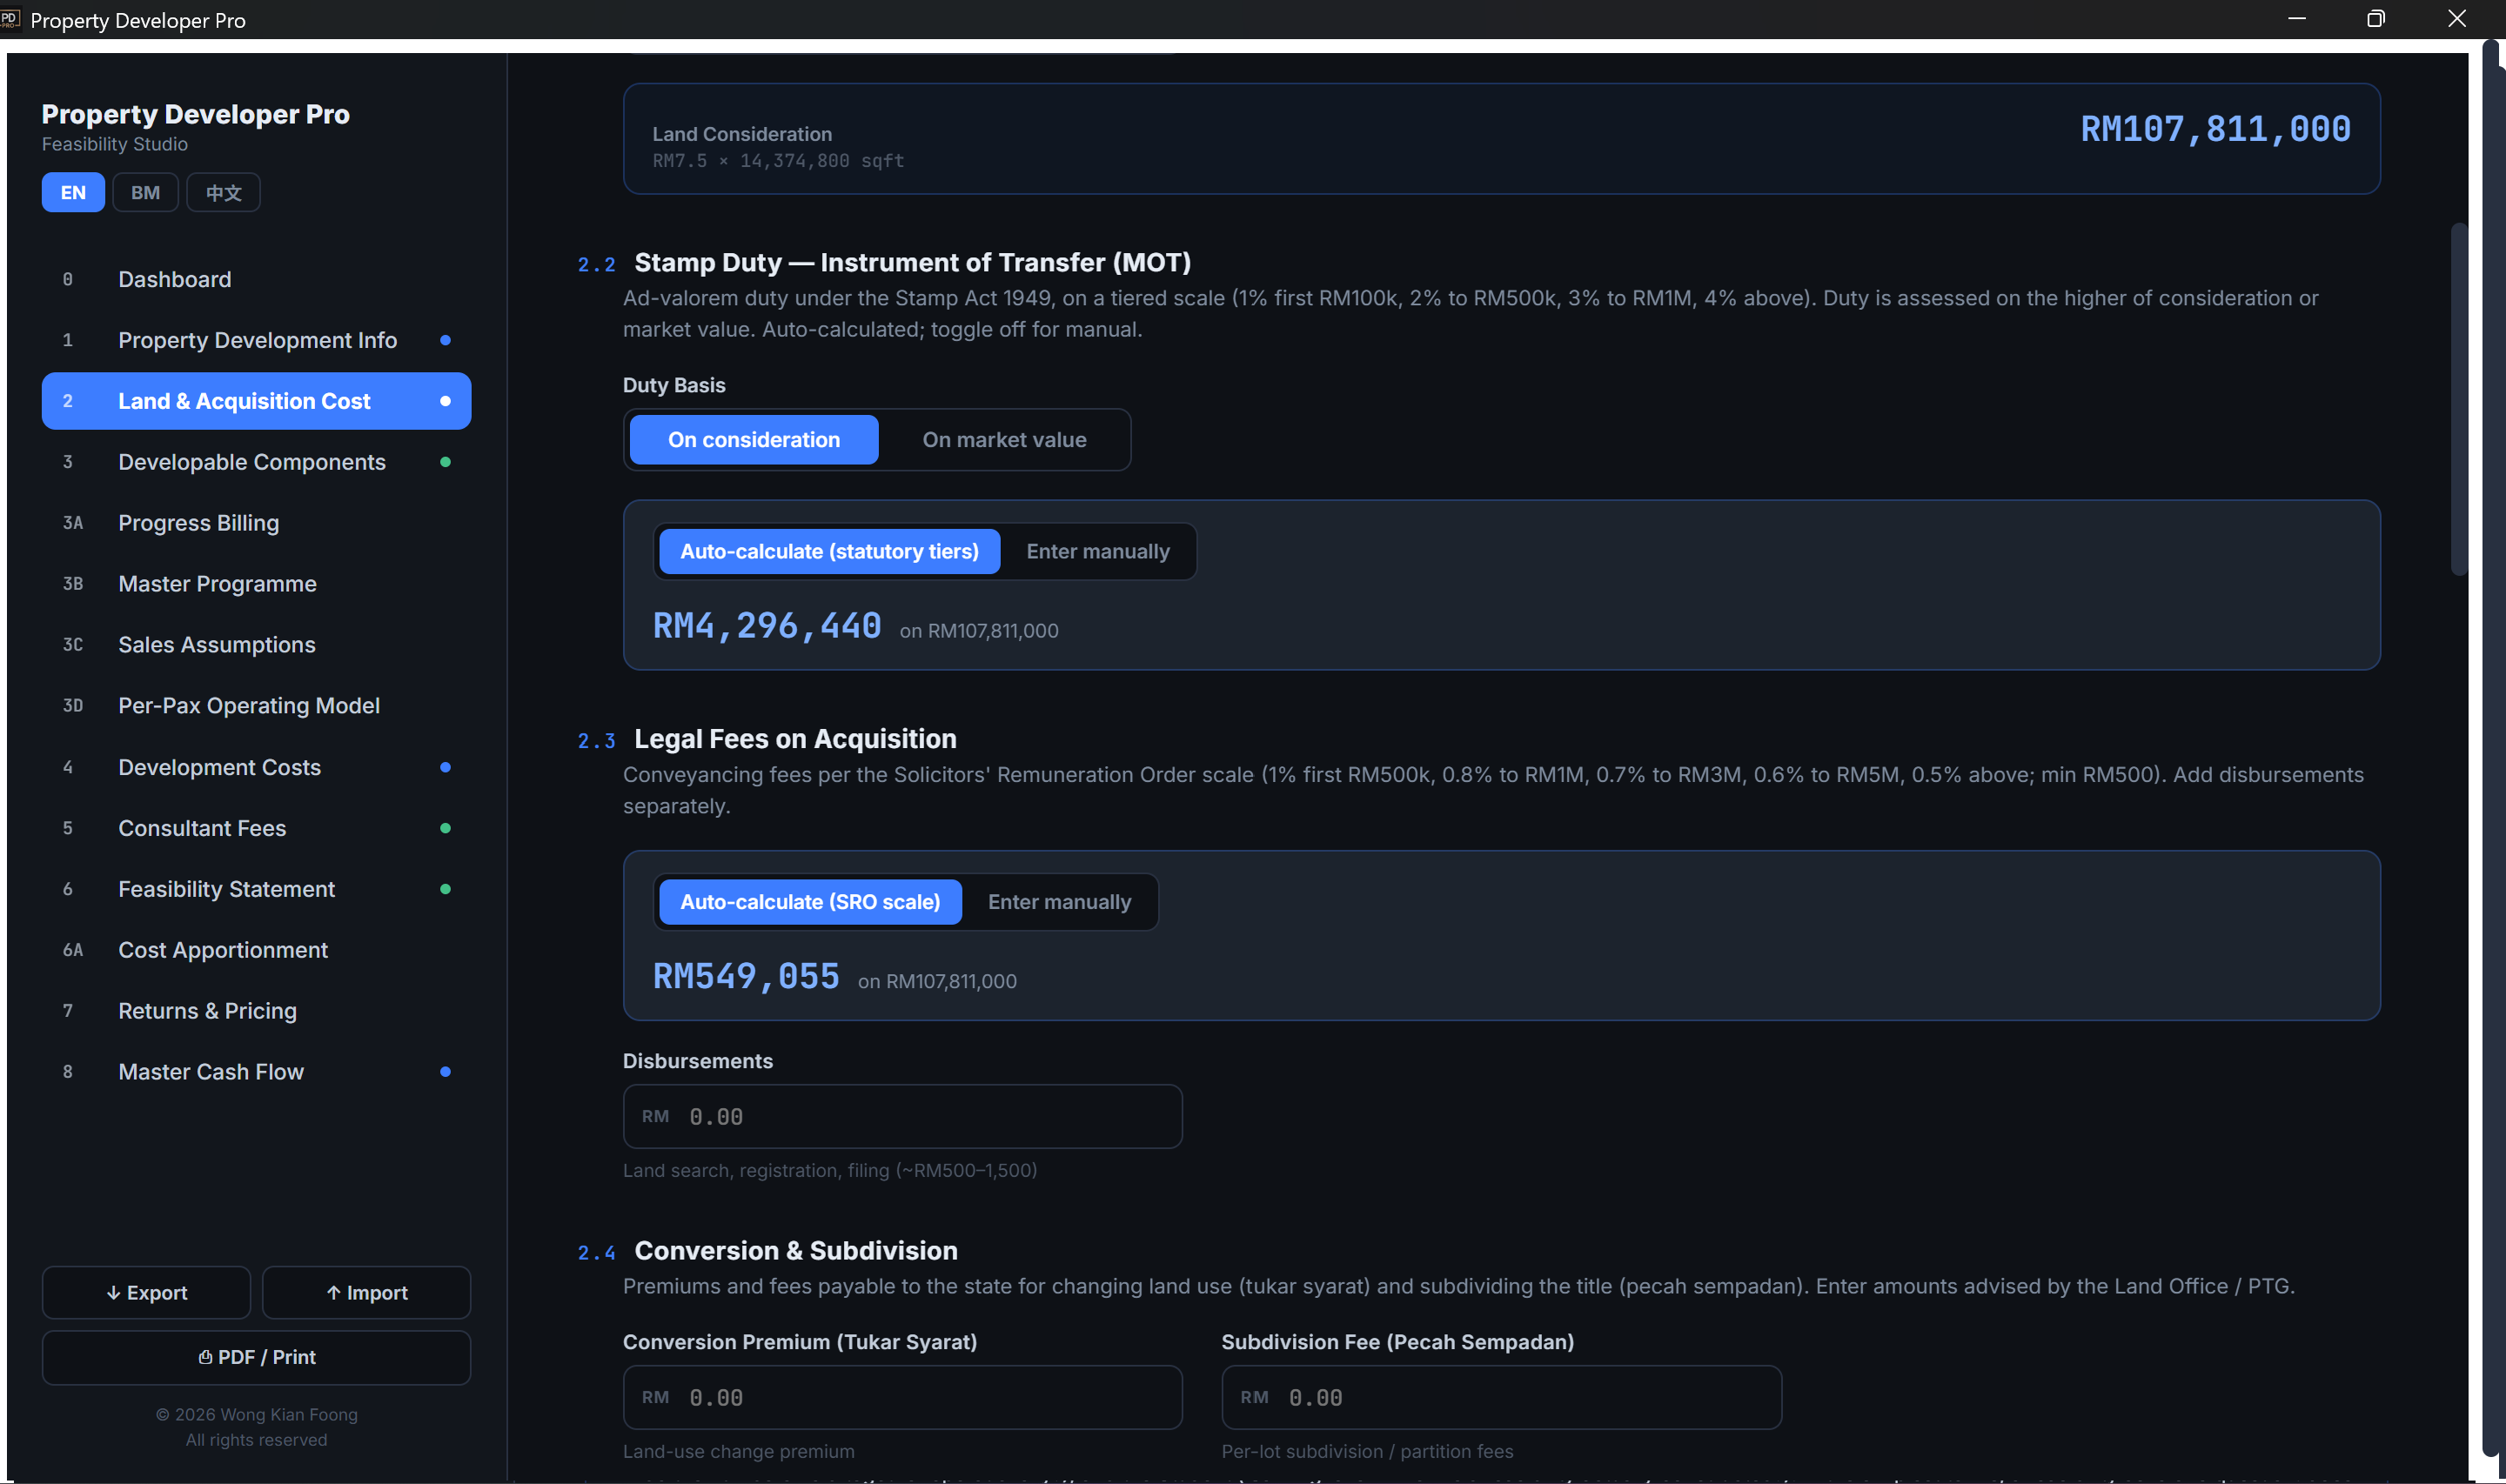Switch language to EN
Viewport: 2506px width, 1484px height.
click(73, 192)
